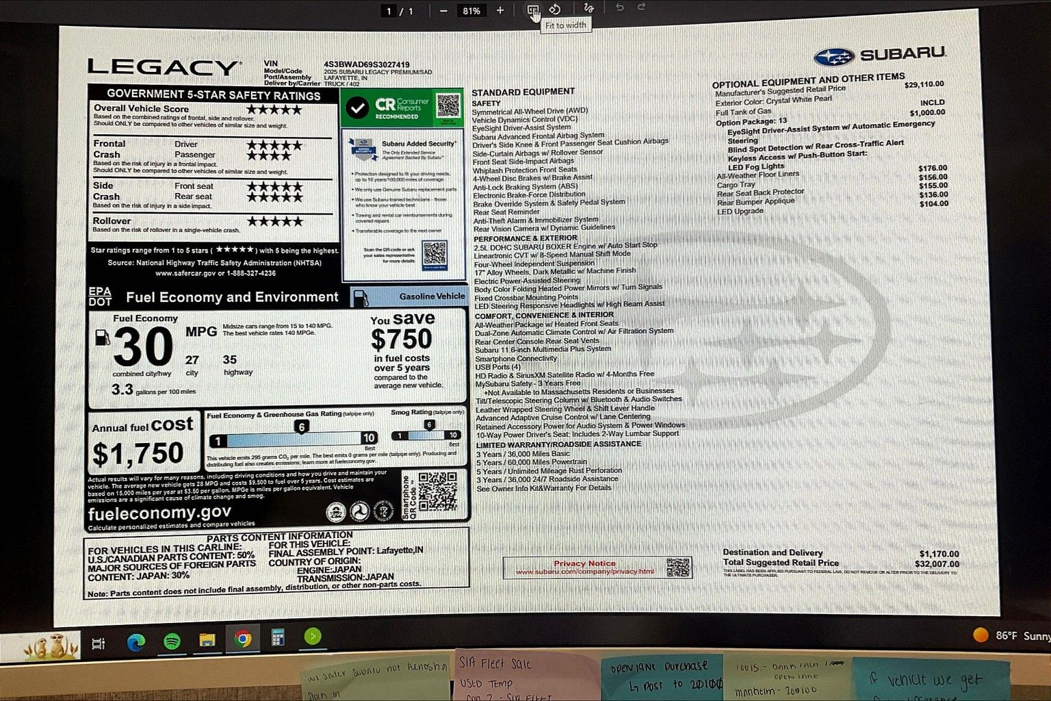Viewport: 1051px width, 701px height.
Task: Activate the draw annotation tool
Action: 588,8
